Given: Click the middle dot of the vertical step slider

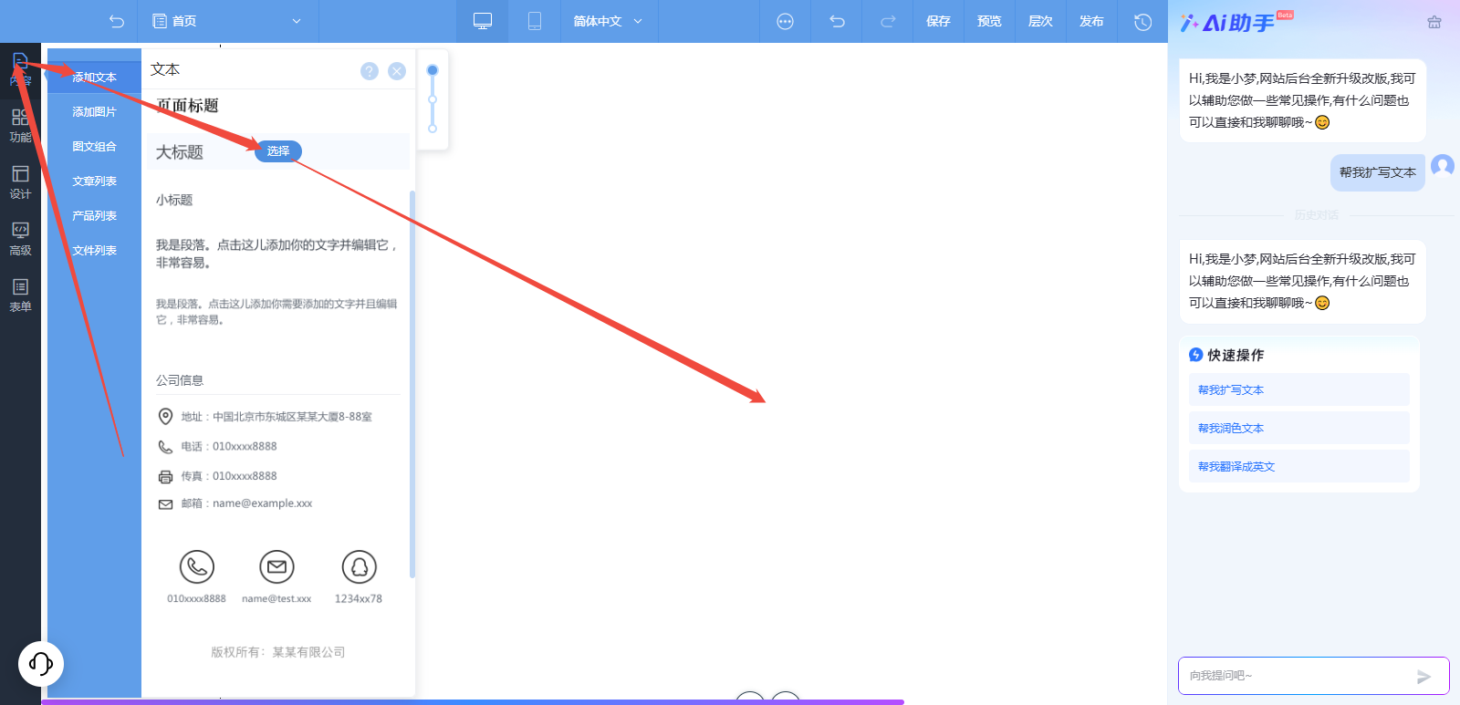Looking at the screenshot, I should coord(433,99).
